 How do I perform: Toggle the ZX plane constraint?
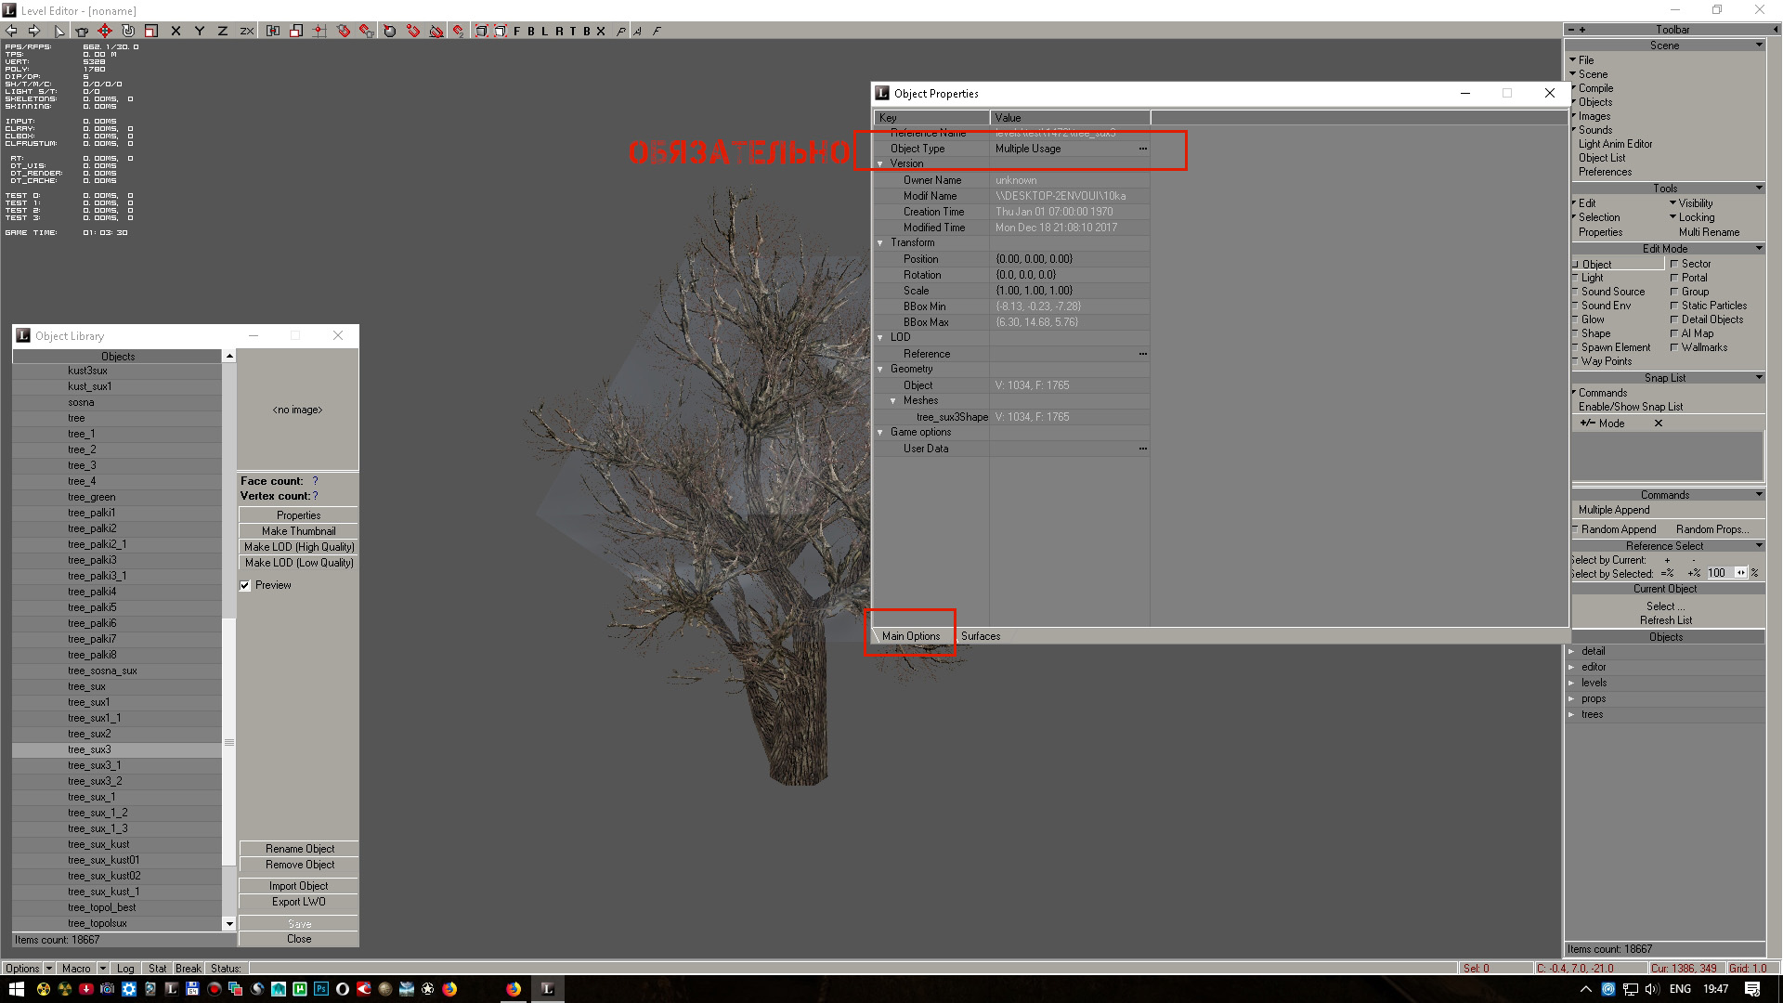pyautogui.click(x=246, y=31)
